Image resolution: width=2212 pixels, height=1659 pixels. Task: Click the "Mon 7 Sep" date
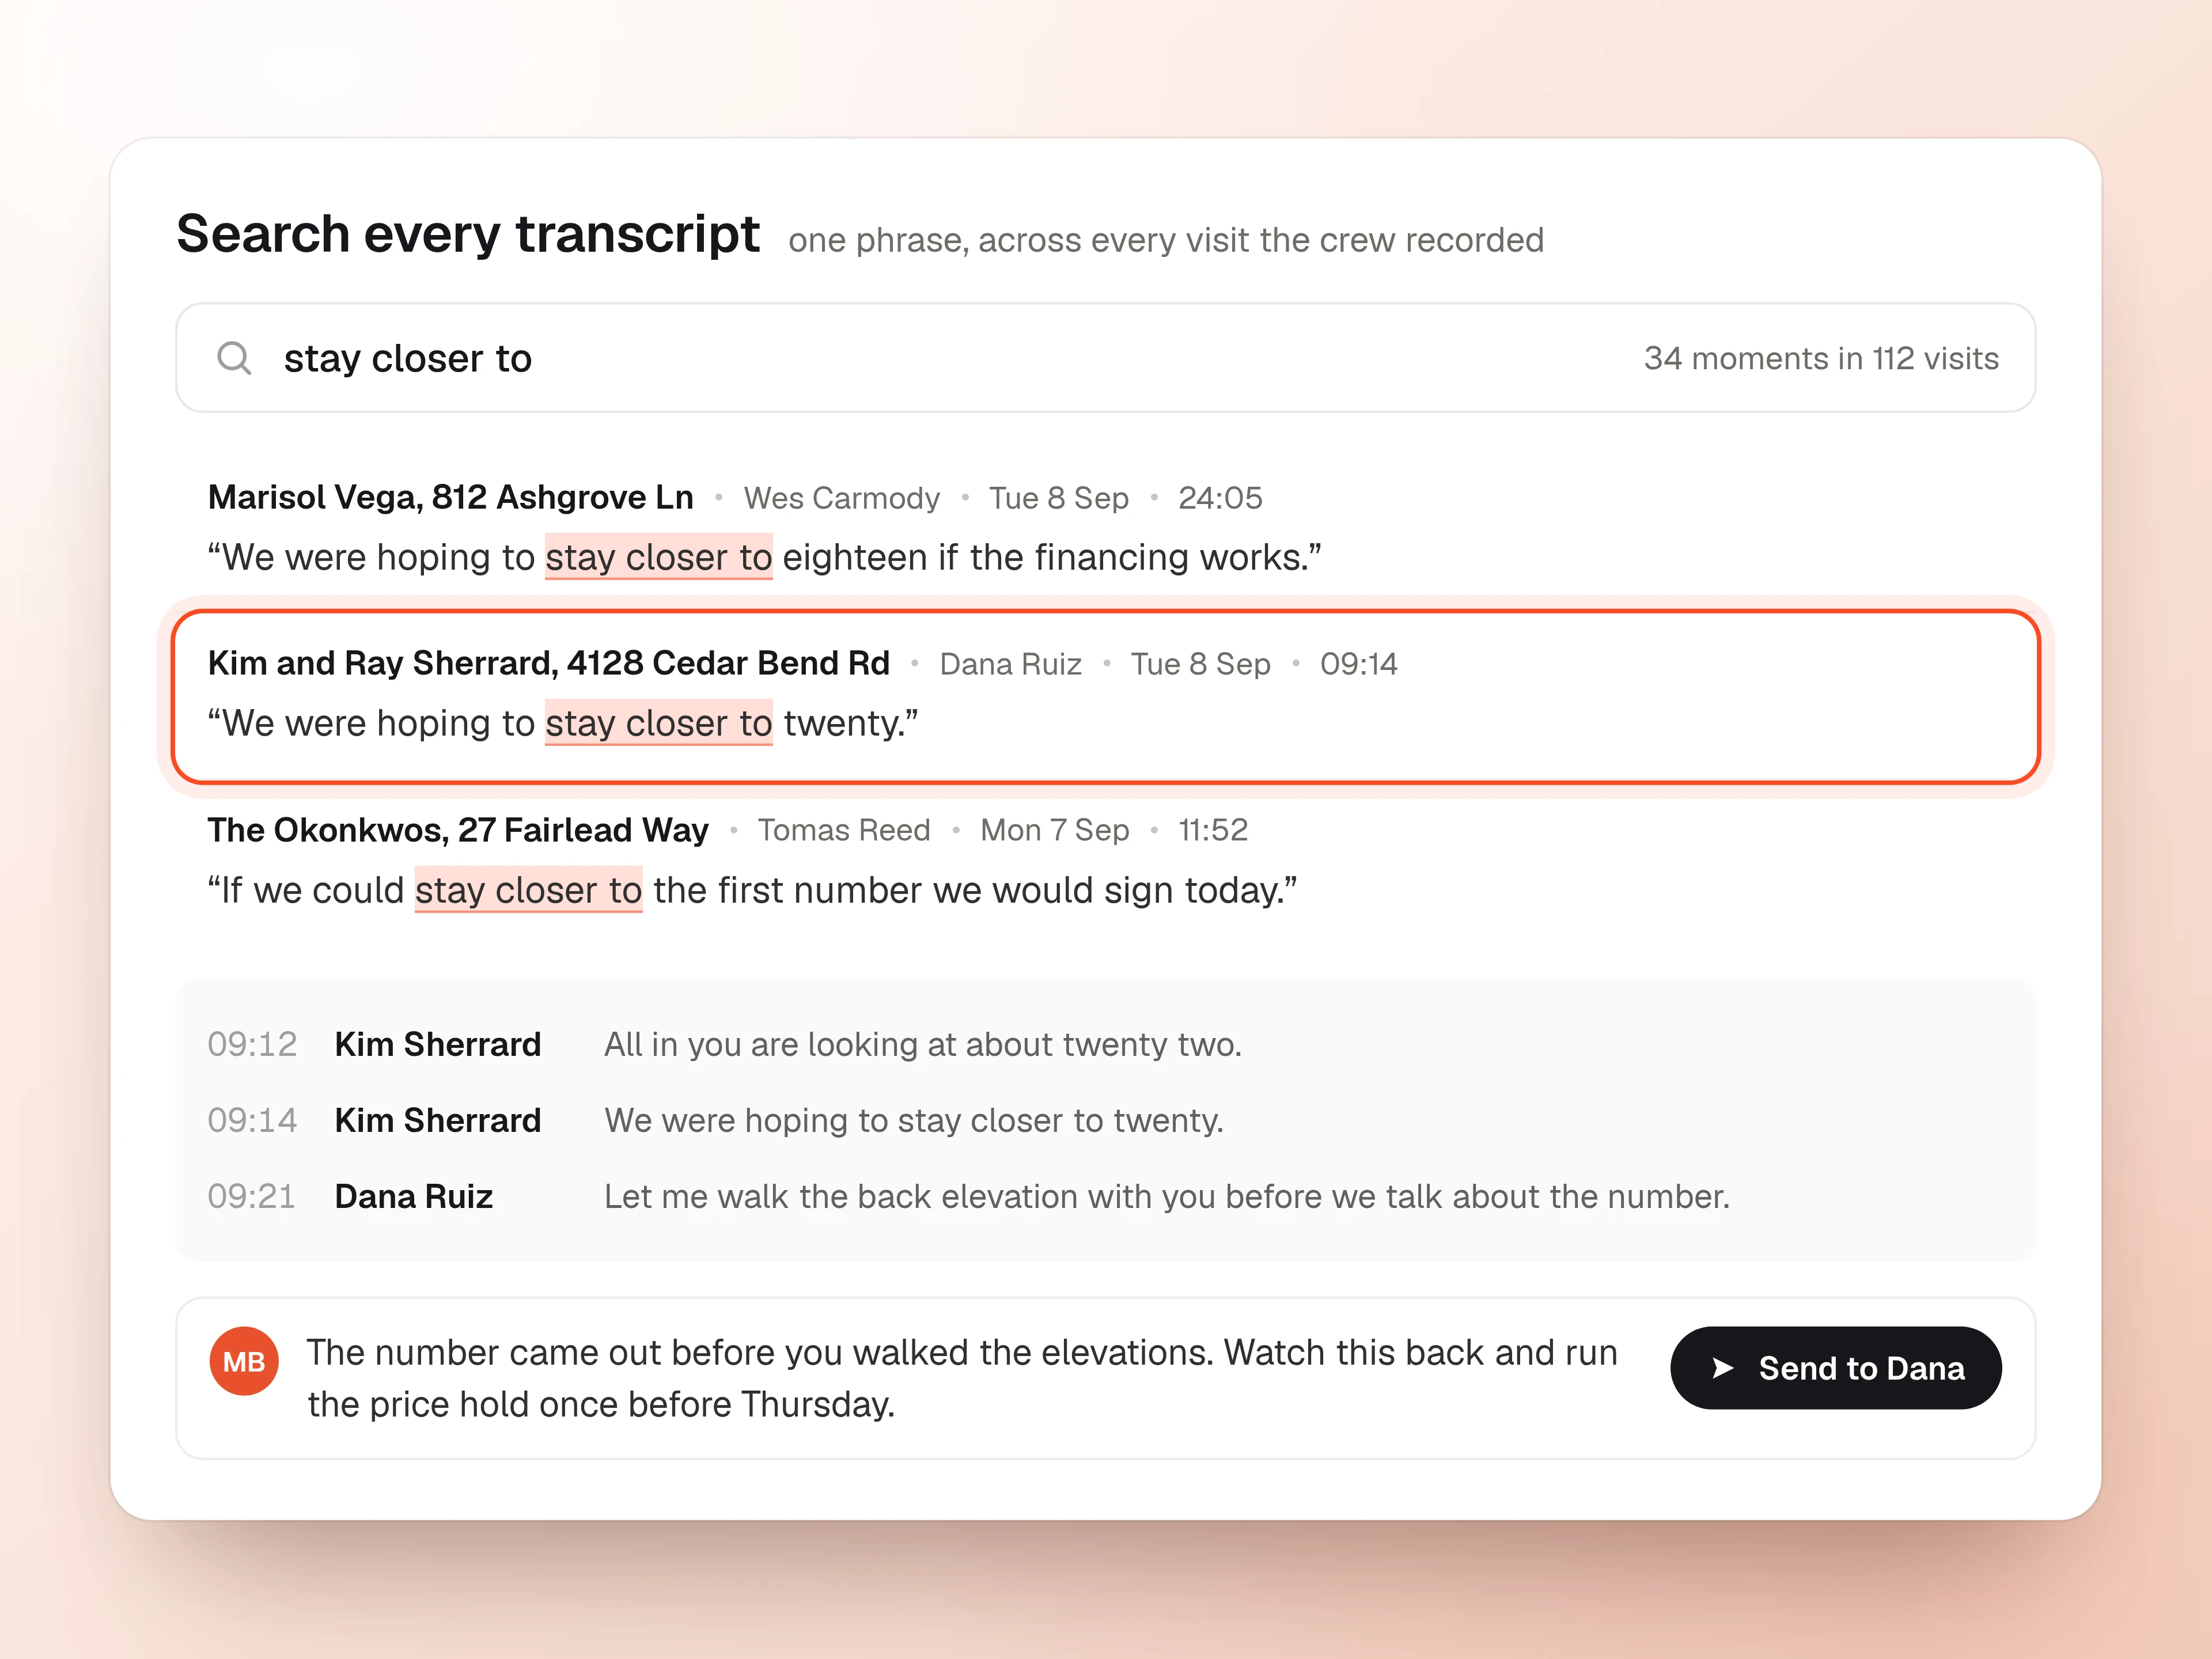(1054, 830)
